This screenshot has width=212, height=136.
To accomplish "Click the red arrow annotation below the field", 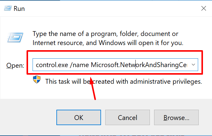I will pos(93,88).
